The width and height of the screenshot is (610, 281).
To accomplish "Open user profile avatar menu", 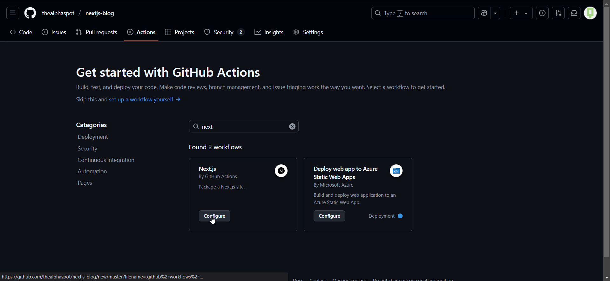I will point(591,13).
